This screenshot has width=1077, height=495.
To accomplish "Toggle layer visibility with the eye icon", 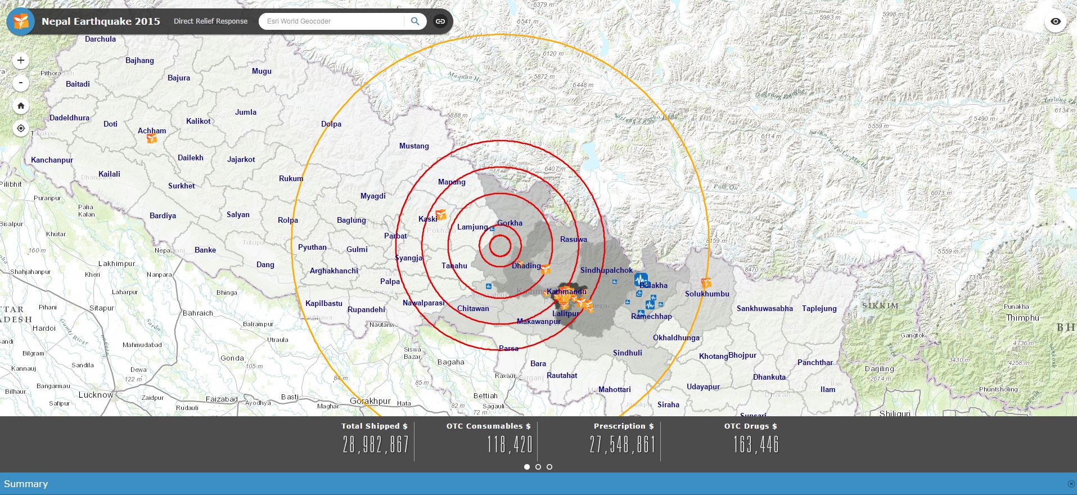I will tap(1056, 21).
